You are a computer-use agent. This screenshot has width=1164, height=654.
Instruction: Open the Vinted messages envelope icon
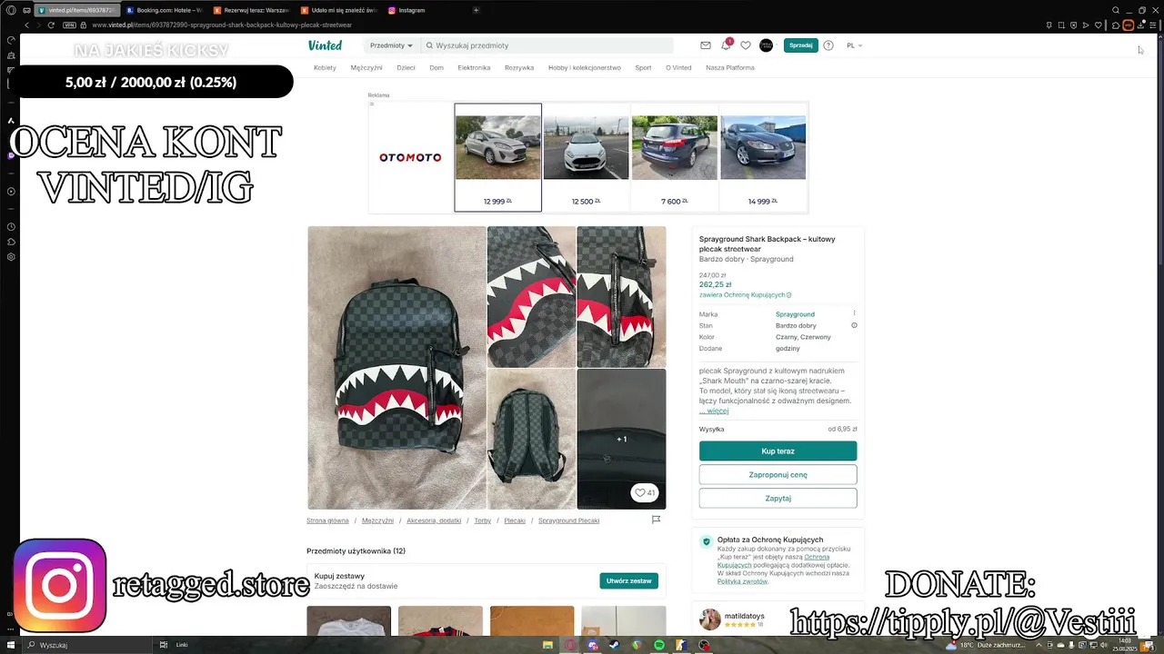point(706,45)
